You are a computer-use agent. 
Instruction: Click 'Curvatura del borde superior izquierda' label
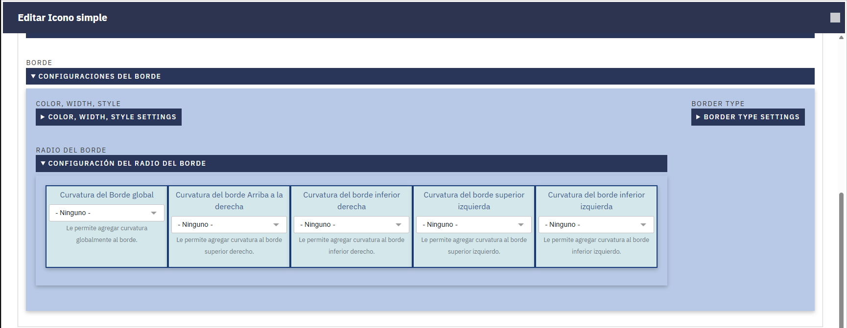[x=474, y=200]
